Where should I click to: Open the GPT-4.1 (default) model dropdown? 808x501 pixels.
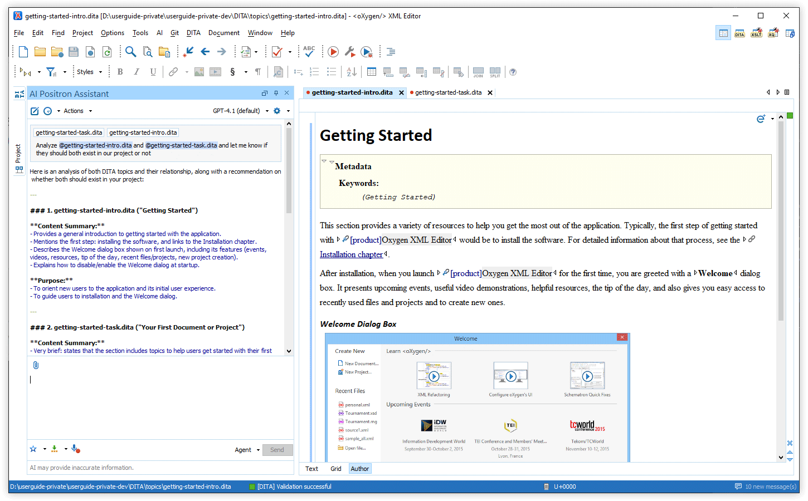[x=241, y=111]
